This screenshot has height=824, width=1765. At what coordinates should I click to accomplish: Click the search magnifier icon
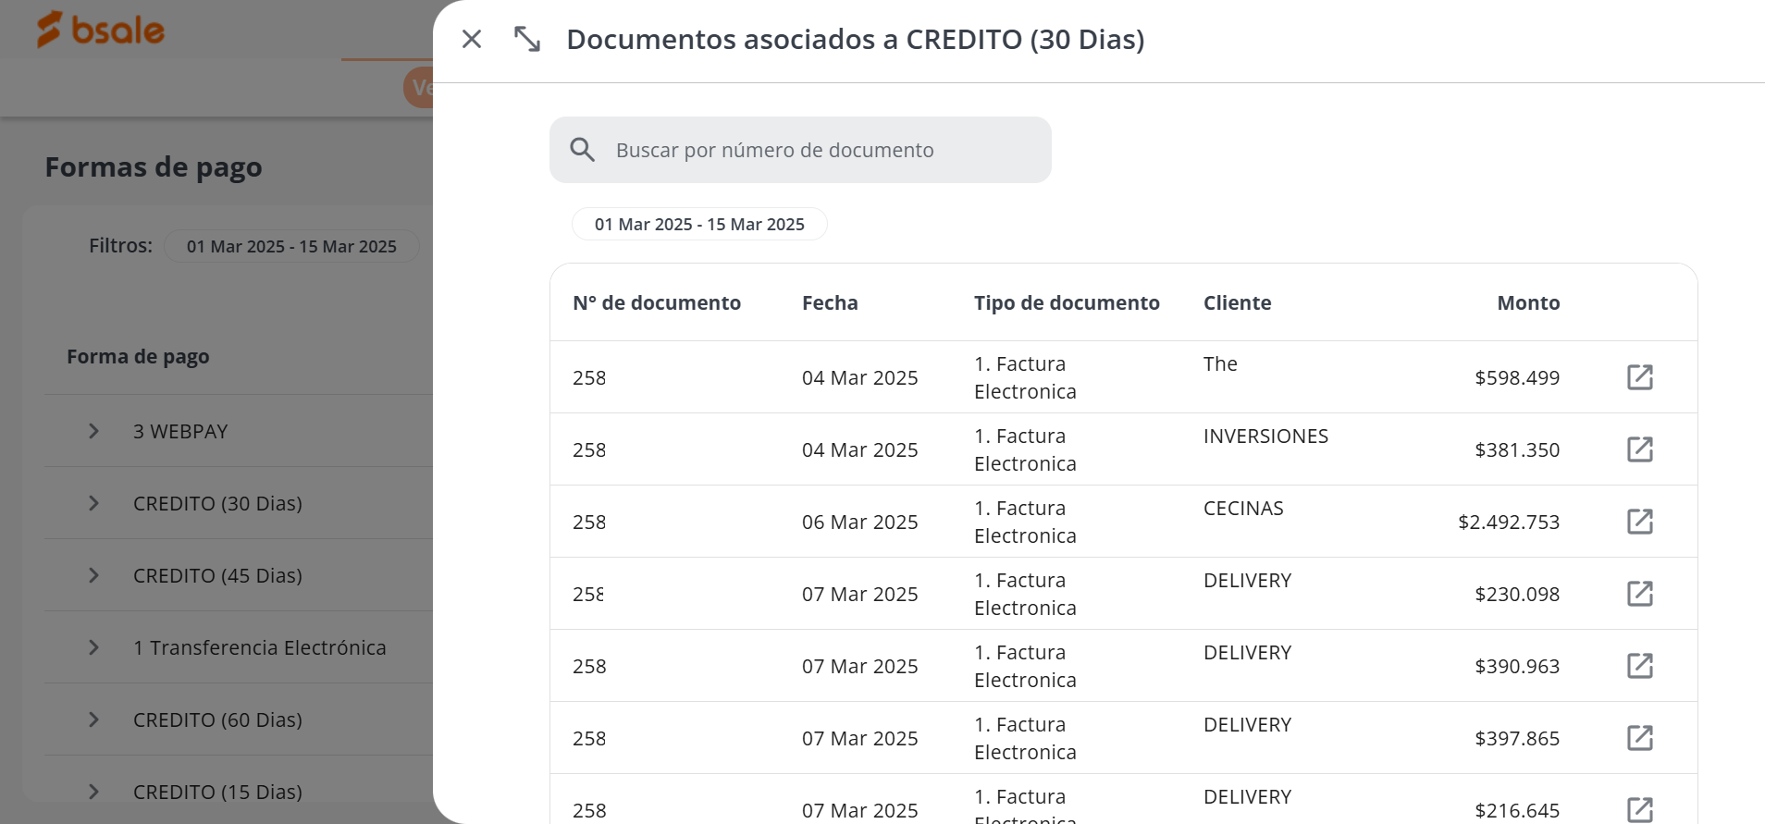click(582, 150)
